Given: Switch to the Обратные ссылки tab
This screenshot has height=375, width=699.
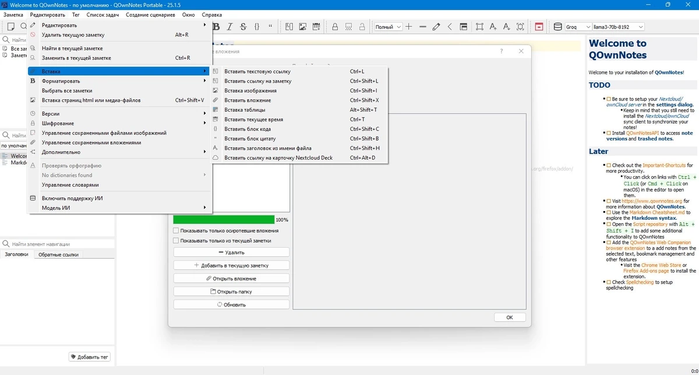Looking at the screenshot, I should tap(57, 255).
